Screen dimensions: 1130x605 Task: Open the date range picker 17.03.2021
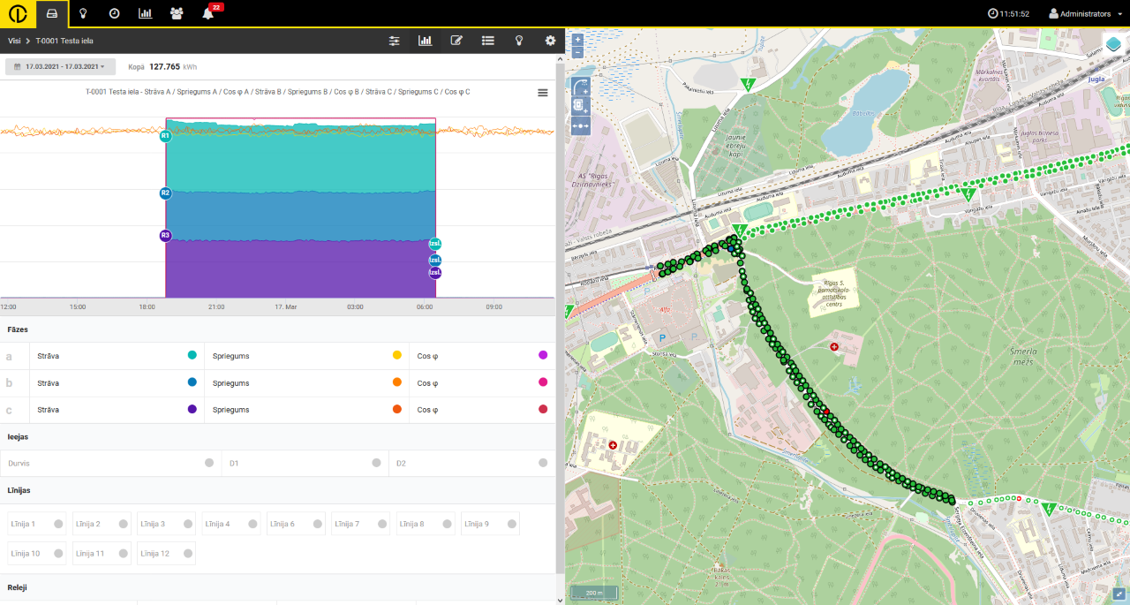coord(60,66)
